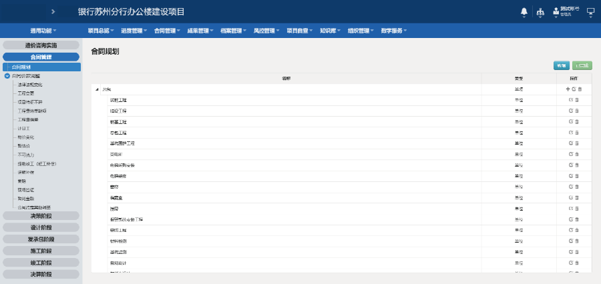Viewport: 601px width, 284px height.
Task: Click the green button above the table
Action: [582, 65]
